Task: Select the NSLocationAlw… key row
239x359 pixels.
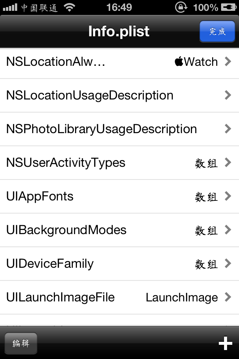Action: pos(119,62)
